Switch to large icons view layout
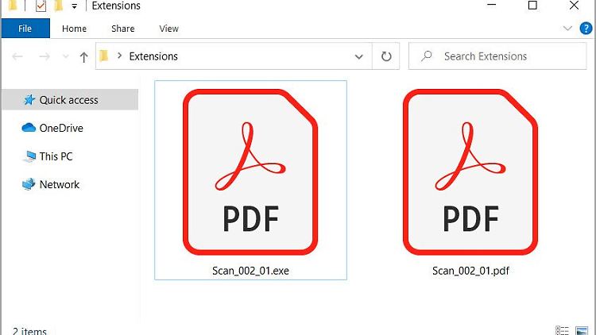 (x=582, y=330)
